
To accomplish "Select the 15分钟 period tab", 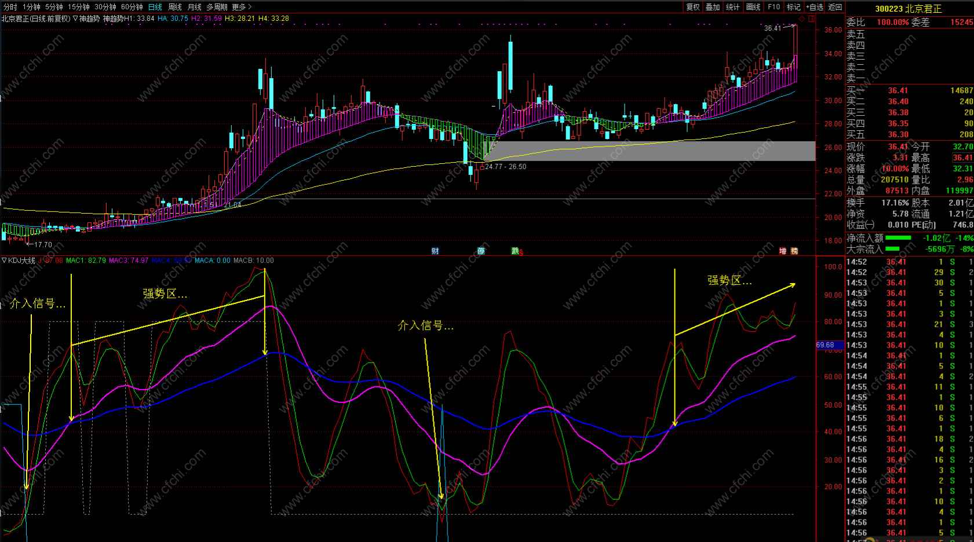I will [79, 7].
